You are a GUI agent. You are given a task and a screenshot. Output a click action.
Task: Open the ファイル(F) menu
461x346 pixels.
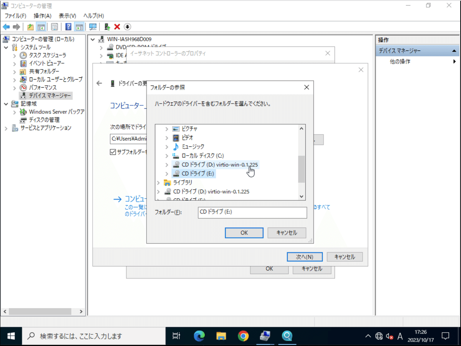[15, 16]
